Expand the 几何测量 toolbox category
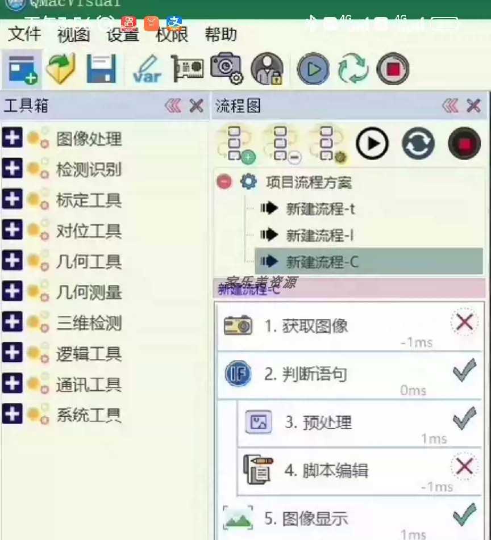The image size is (491, 540). point(13,291)
